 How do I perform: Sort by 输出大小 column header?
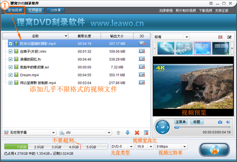click(117, 36)
